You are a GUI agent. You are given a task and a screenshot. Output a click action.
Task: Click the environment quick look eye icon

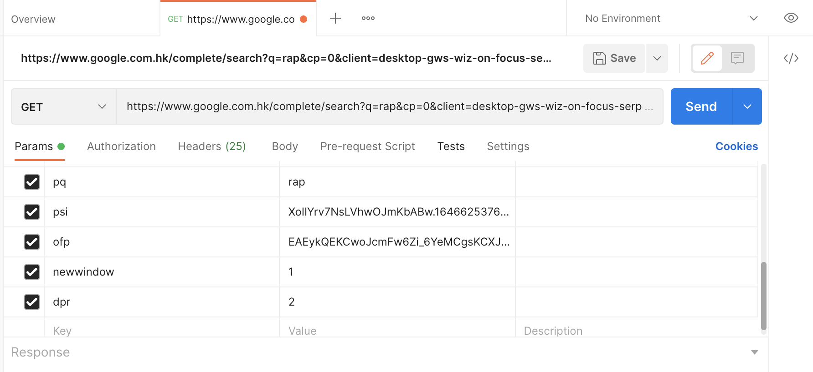tap(791, 18)
